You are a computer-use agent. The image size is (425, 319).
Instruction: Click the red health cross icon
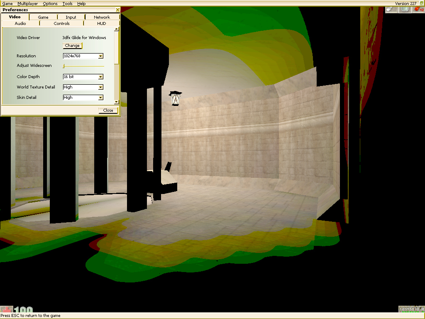(7, 309)
